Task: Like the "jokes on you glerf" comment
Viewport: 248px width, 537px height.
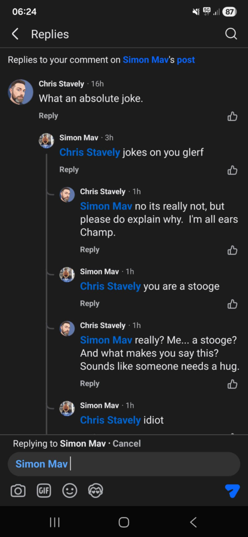Action: tap(232, 170)
